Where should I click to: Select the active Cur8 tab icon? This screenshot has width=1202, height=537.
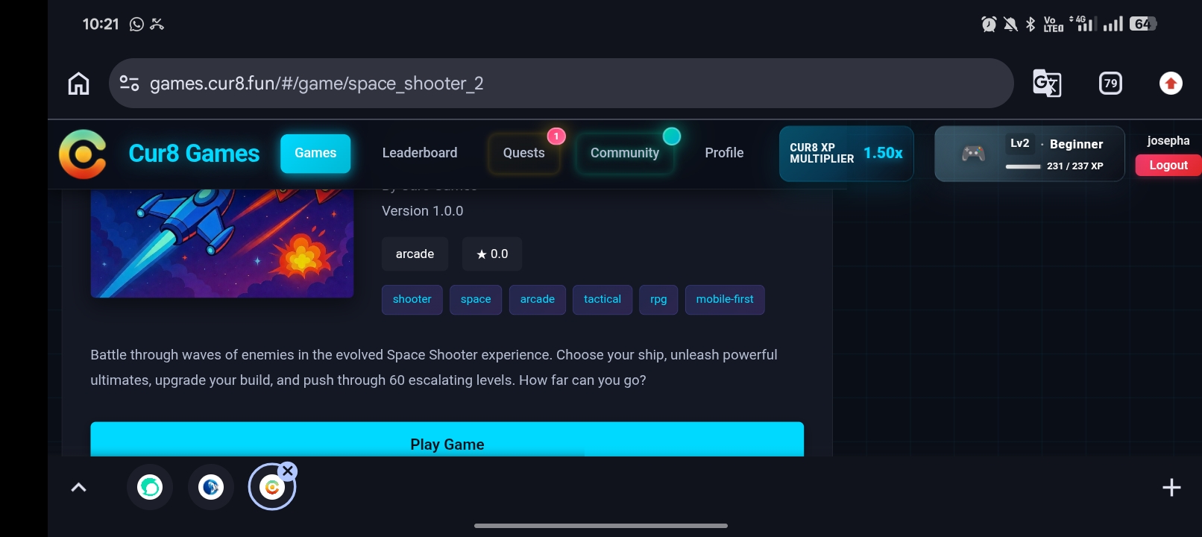pos(272,488)
